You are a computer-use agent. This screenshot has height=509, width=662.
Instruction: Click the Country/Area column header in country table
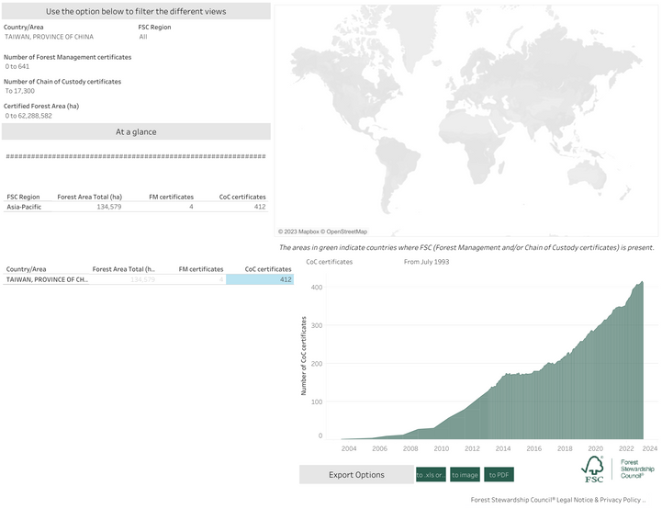point(27,269)
